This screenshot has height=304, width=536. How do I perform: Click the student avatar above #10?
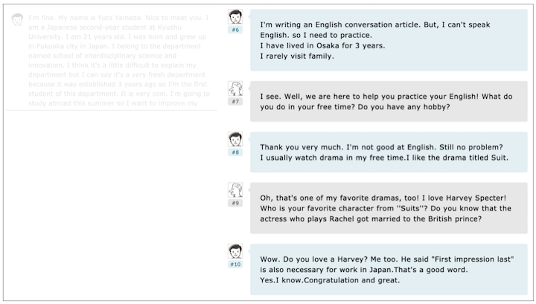coord(235,251)
